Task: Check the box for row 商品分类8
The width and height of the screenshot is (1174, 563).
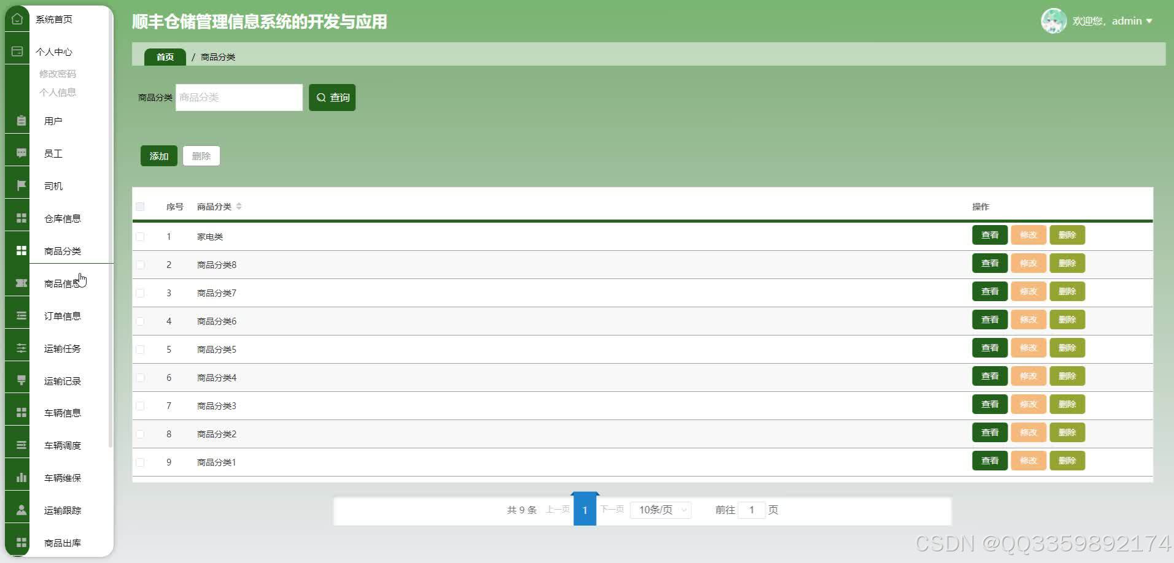Action: click(x=140, y=265)
